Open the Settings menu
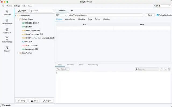Image resolution: width=172 pixels, height=107 pixels. 17,6
